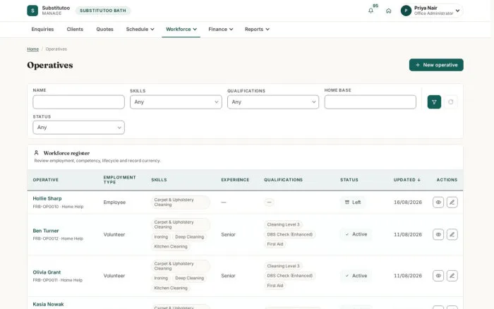Focus the Home Base filter input
494x309 pixels.
click(x=370, y=102)
